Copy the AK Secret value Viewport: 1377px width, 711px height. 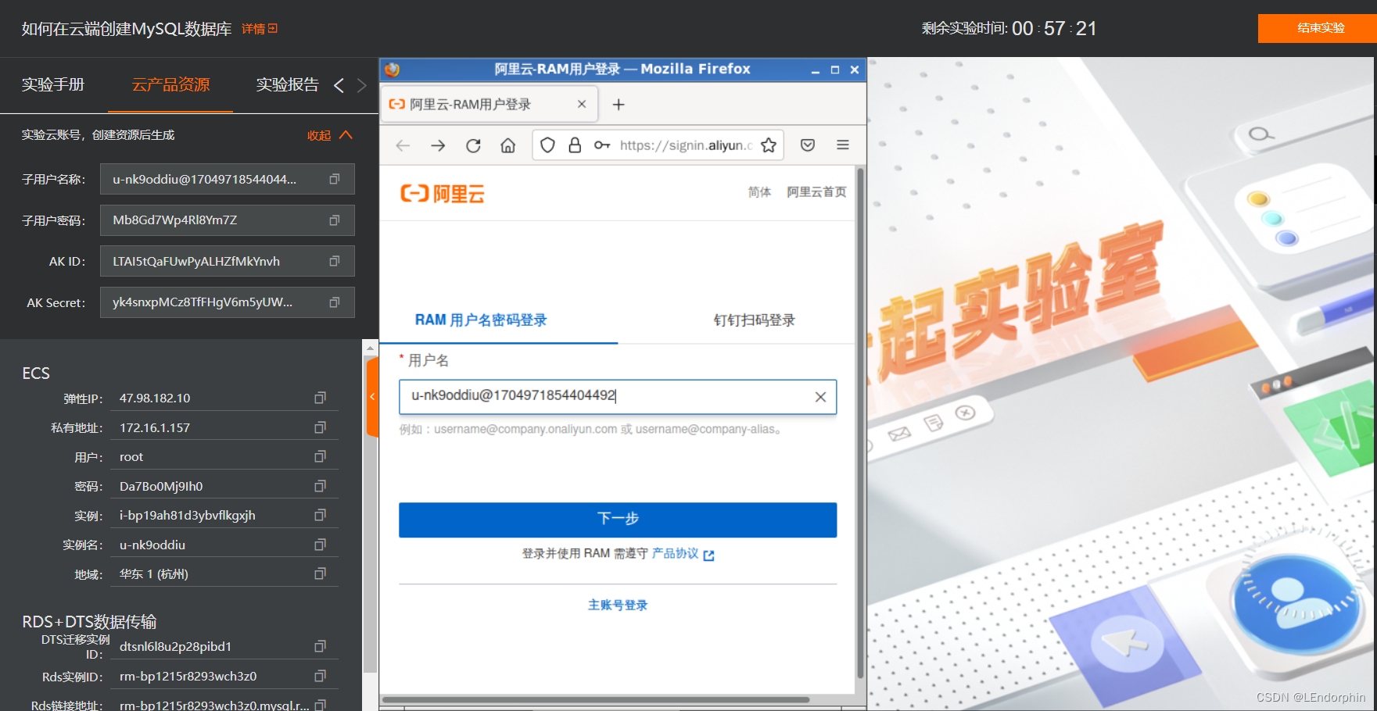pos(334,302)
